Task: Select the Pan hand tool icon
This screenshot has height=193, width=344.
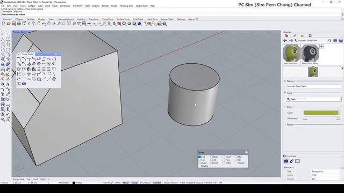Action: pos(49,24)
